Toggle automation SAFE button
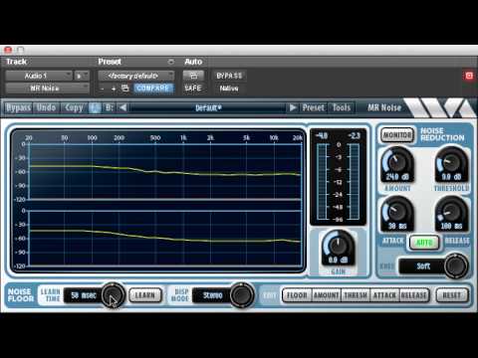 click(193, 89)
